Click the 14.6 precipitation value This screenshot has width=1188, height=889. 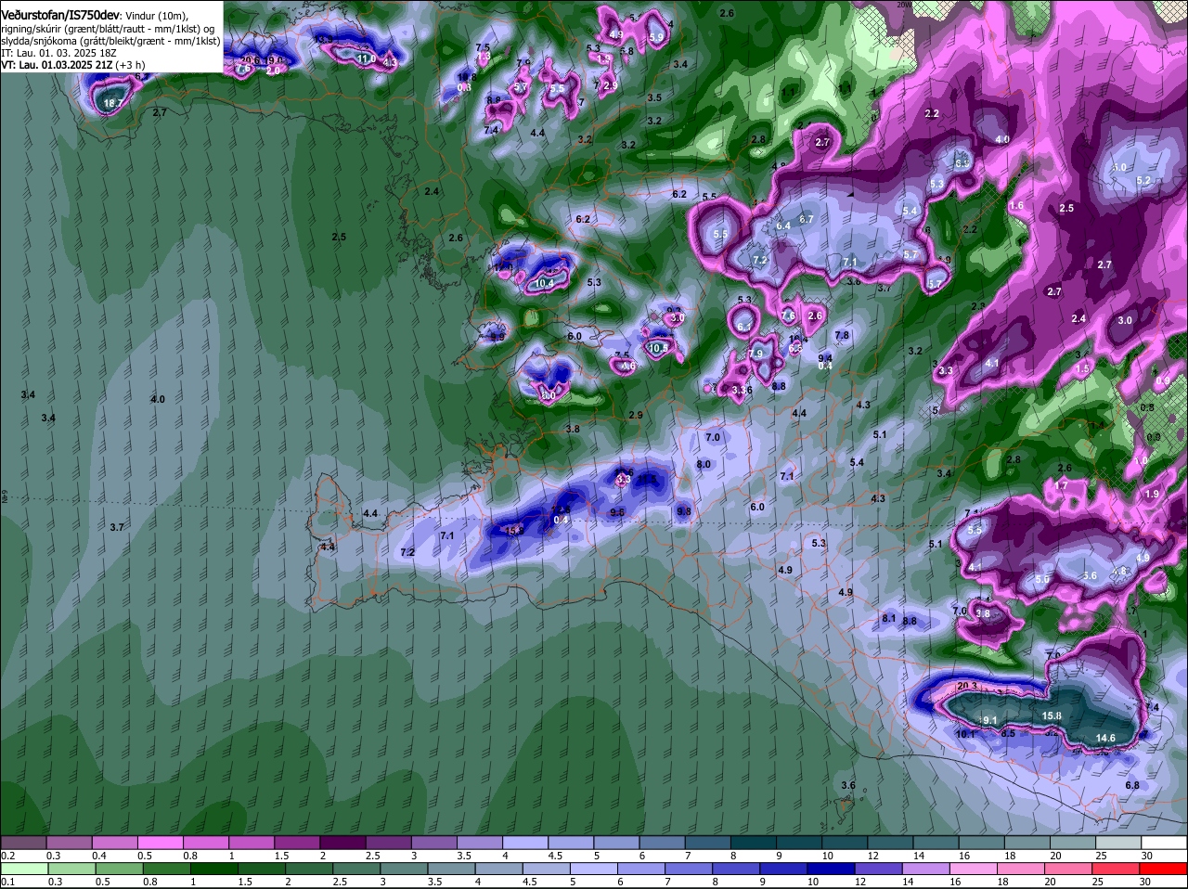point(1105,738)
